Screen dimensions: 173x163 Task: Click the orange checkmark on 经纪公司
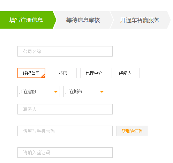pos(44,76)
